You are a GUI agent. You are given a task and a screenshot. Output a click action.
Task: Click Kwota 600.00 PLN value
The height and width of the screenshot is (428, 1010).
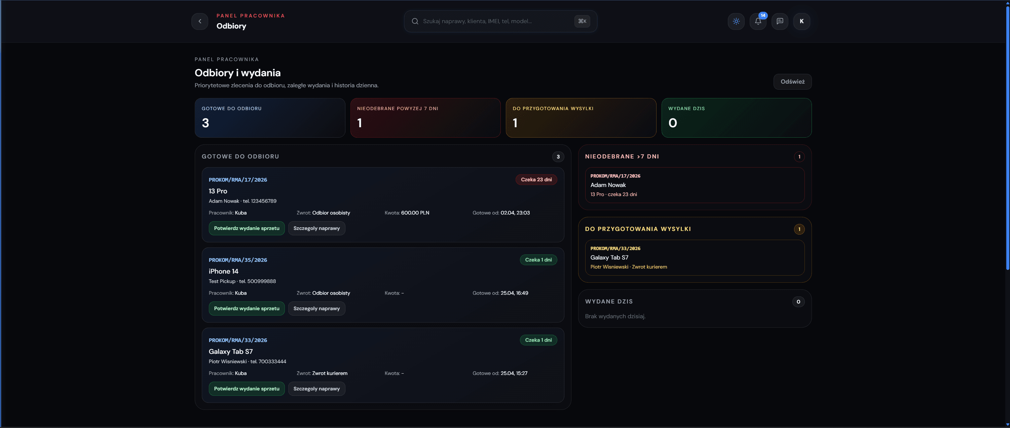tap(415, 213)
